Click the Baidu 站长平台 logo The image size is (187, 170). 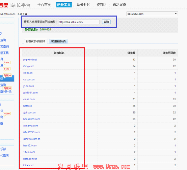(15, 5)
